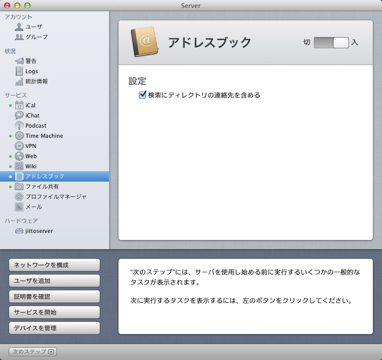
Task: Click the 証明書を確認 button
Action: (x=54, y=296)
